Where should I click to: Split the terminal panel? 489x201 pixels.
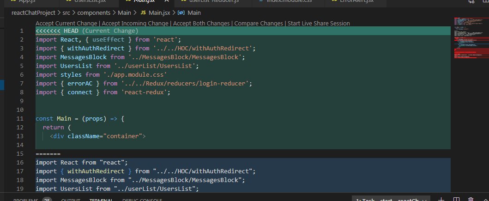[455, 200]
